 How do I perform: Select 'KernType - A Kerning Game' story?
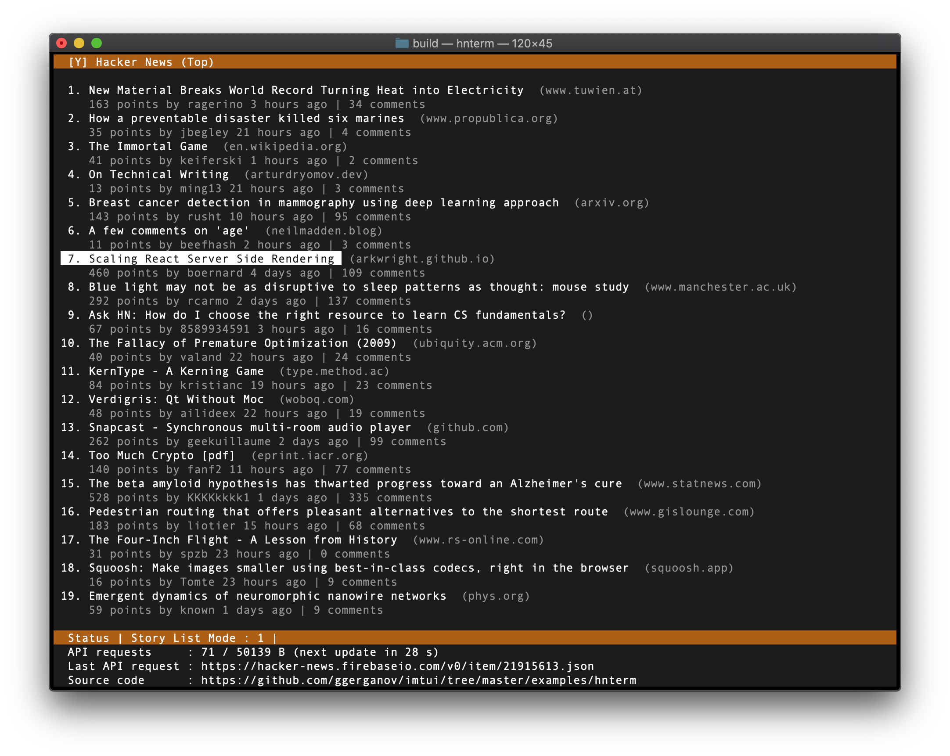176,371
